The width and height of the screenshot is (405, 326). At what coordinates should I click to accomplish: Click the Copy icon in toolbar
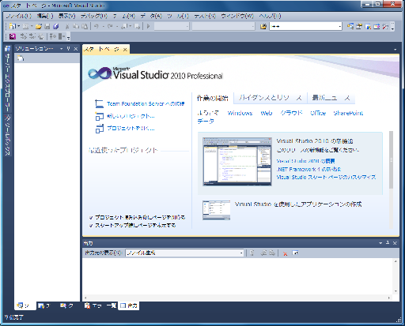pos(76,26)
